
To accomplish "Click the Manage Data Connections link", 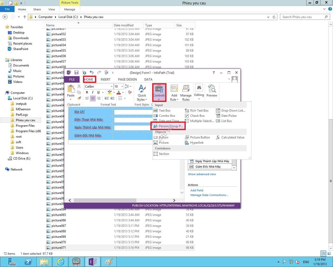I will (209, 195).
